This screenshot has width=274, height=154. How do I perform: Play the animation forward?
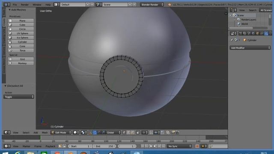(x=155, y=146)
